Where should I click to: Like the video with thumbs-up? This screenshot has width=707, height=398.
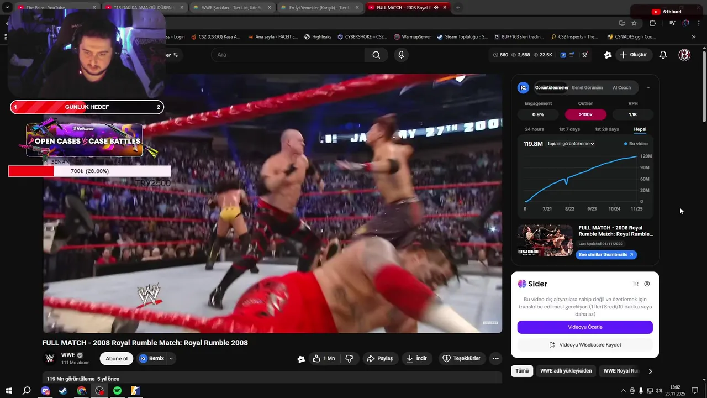[324, 358]
